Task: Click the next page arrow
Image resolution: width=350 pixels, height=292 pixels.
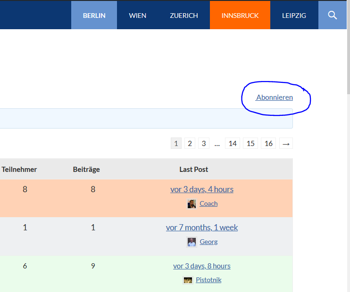Action: click(286, 143)
